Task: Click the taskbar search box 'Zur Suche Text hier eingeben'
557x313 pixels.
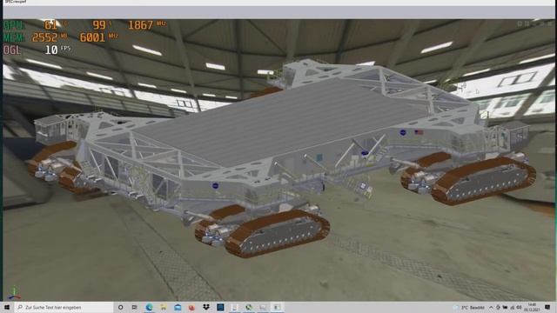Action: [64, 307]
